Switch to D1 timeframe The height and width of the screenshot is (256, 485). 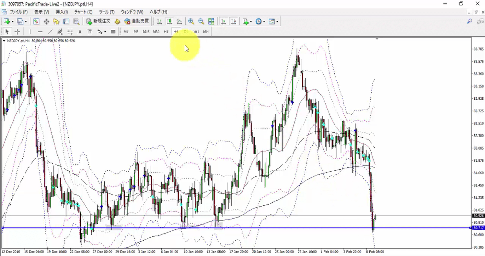pyautogui.click(x=186, y=32)
